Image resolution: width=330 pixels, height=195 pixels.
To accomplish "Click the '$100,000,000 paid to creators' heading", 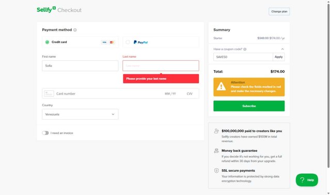I will coord(252,131).
